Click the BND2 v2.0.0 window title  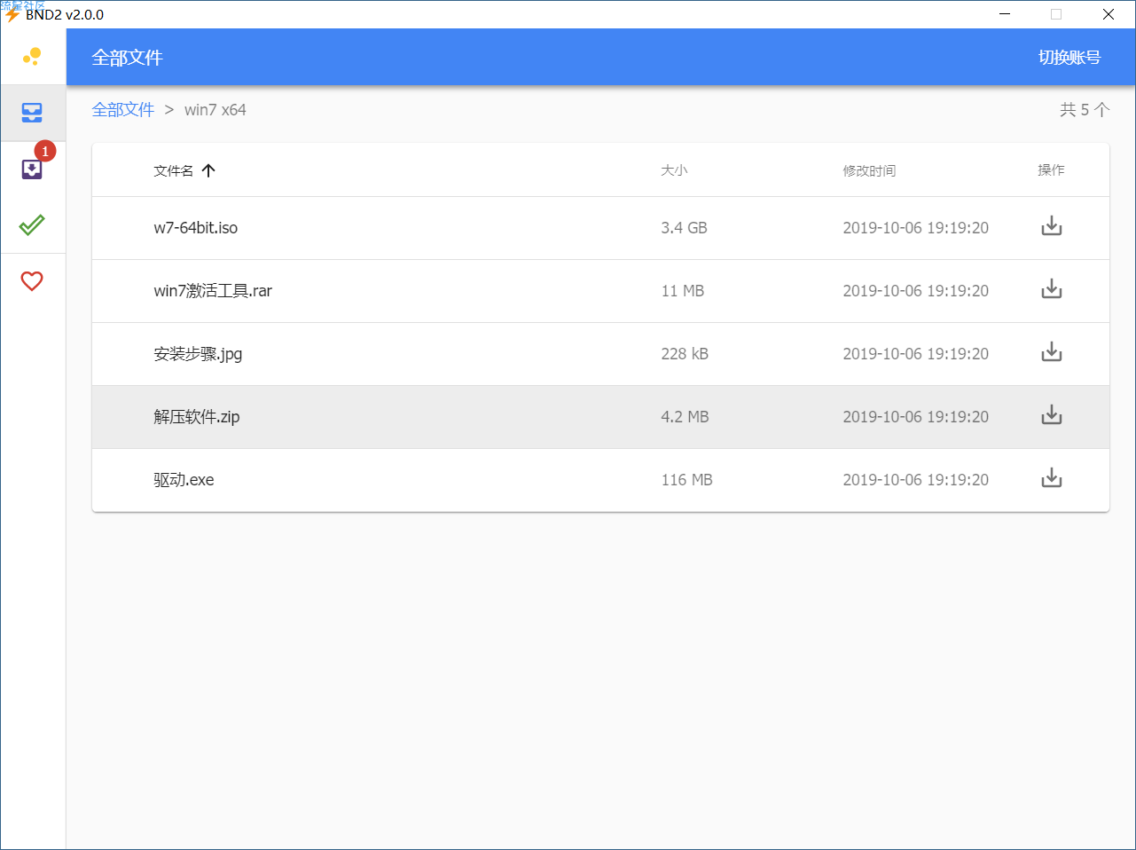pos(65,15)
